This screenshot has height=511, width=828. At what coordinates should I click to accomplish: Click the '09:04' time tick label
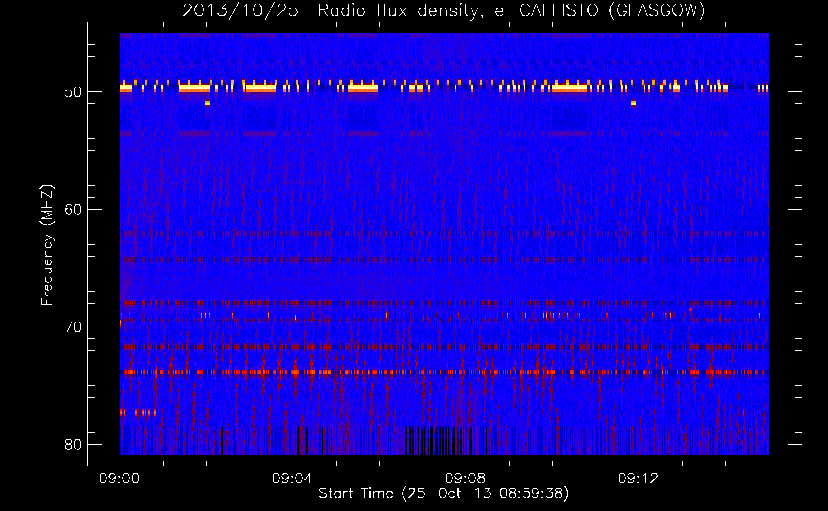point(293,479)
